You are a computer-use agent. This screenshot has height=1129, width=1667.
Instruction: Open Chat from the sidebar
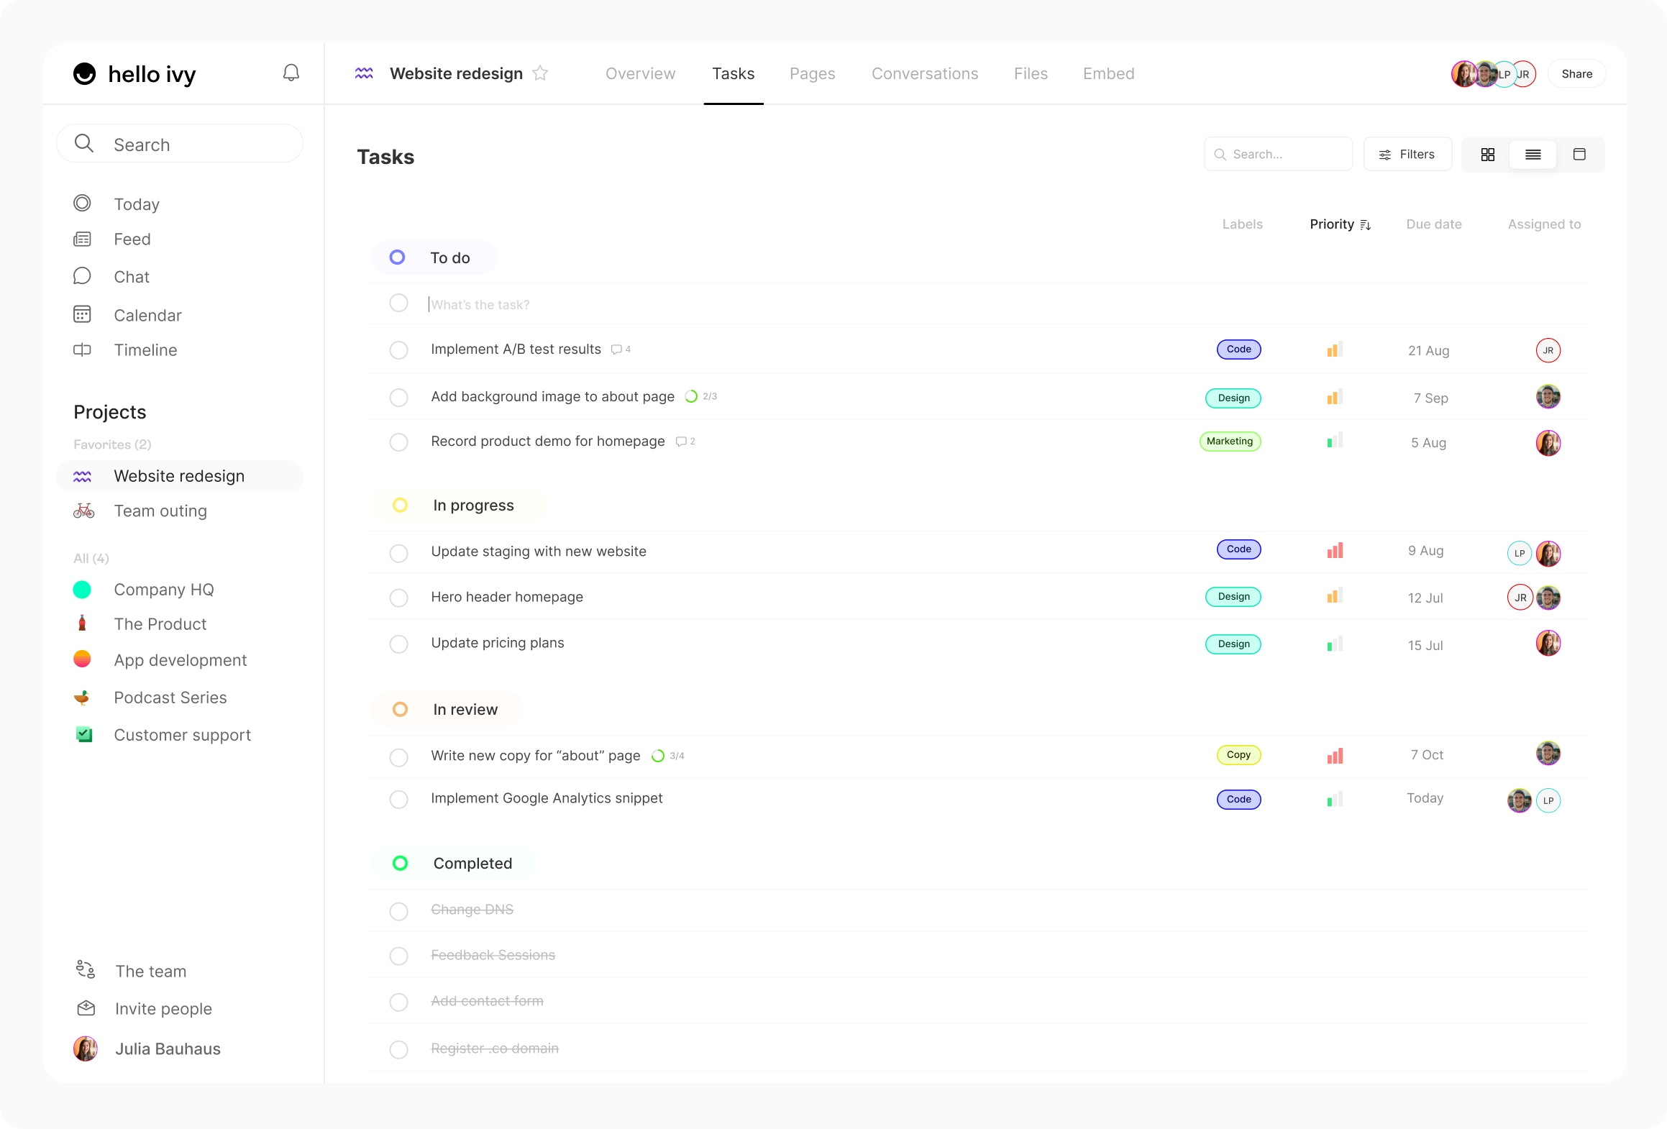pos(131,277)
